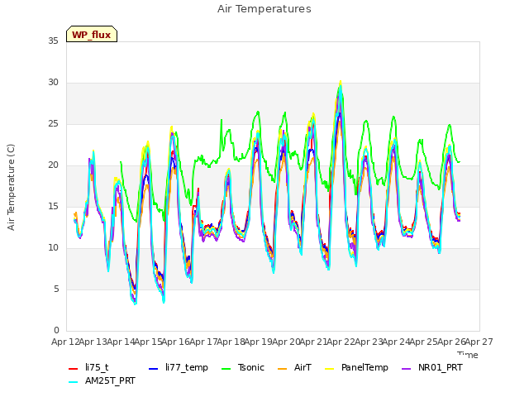Click the Apr 12 x-axis label
Screen dimensions: 529x397
[65, 342]
